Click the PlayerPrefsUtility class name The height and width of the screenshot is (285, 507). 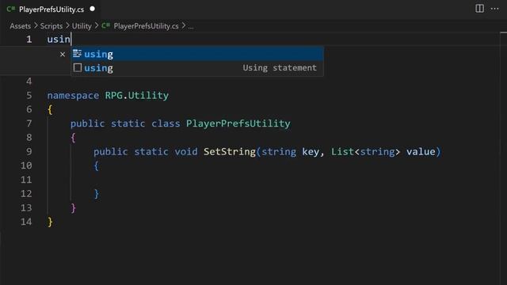pyautogui.click(x=238, y=123)
